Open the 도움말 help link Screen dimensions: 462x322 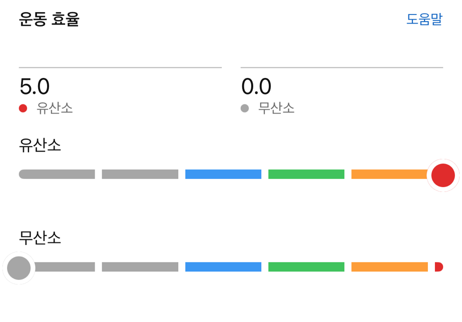pyautogui.click(x=424, y=19)
